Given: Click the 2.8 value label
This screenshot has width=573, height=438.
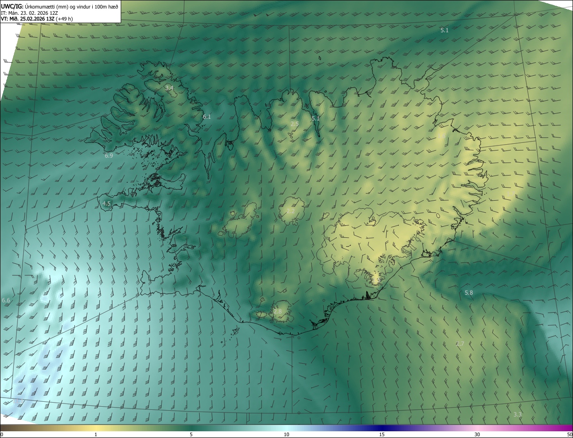Looking at the screenshot, I should click(278, 311).
